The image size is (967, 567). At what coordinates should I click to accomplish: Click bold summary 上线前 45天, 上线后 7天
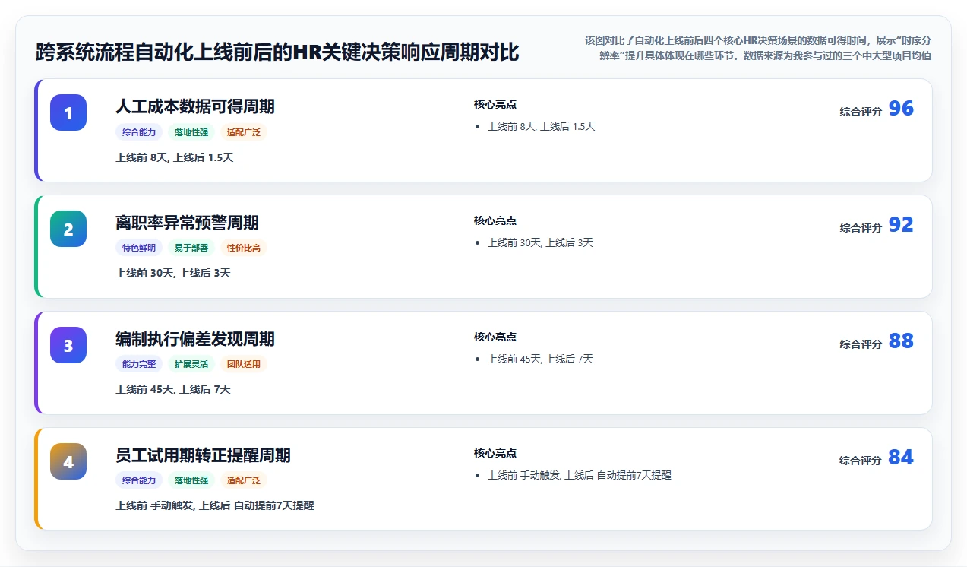(172, 389)
